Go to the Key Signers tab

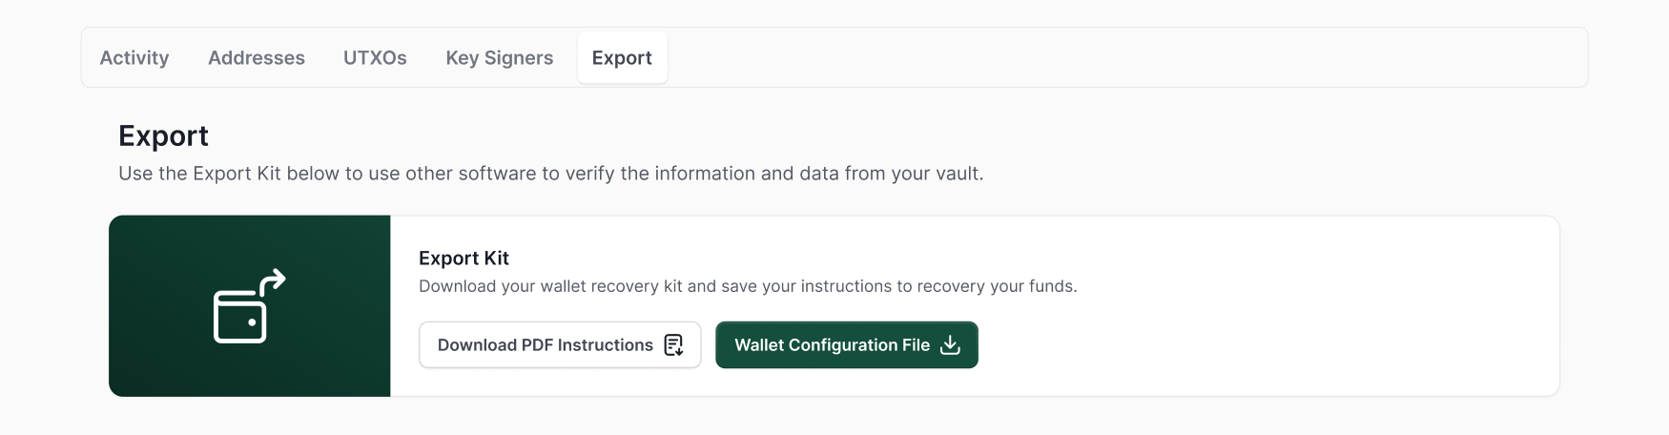point(499,58)
